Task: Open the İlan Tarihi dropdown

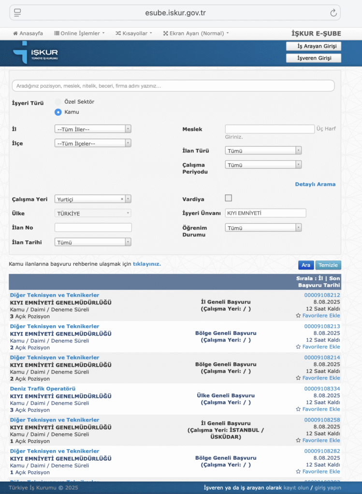Action: [93, 242]
